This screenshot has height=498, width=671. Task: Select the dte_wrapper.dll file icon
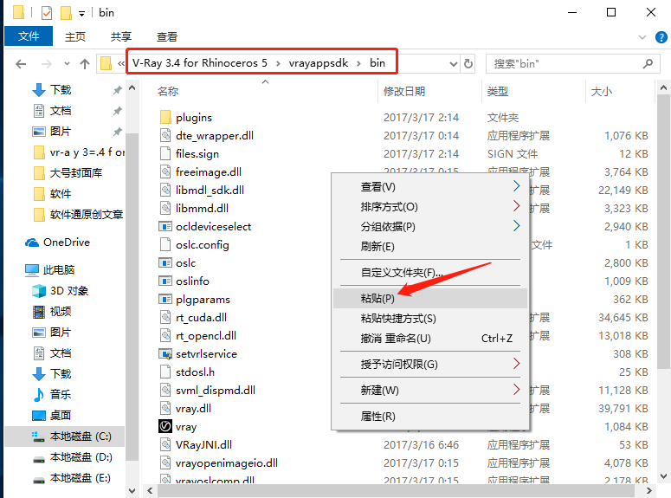pyautogui.click(x=165, y=135)
